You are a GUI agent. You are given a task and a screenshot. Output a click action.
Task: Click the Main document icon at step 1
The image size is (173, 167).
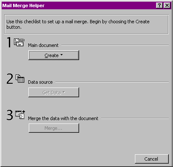coord(19,42)
